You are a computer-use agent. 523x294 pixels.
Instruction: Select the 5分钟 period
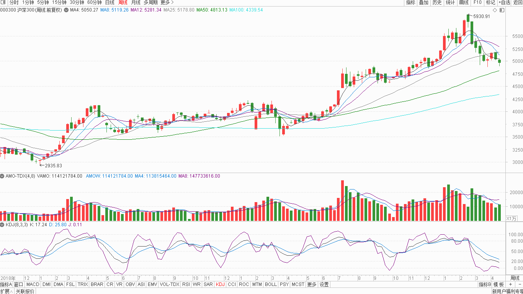pyautogui.click(x=43, y=2)
